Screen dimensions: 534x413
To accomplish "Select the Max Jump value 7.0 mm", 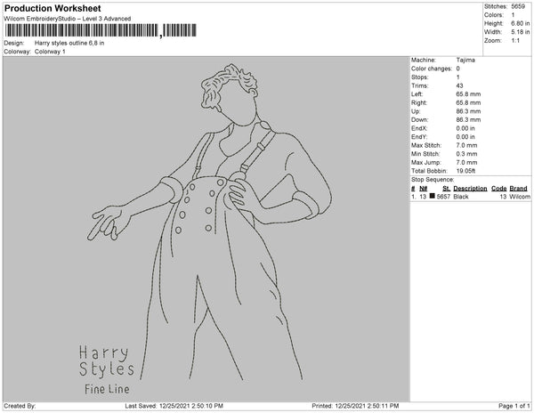I will click(x=466, y=162).
